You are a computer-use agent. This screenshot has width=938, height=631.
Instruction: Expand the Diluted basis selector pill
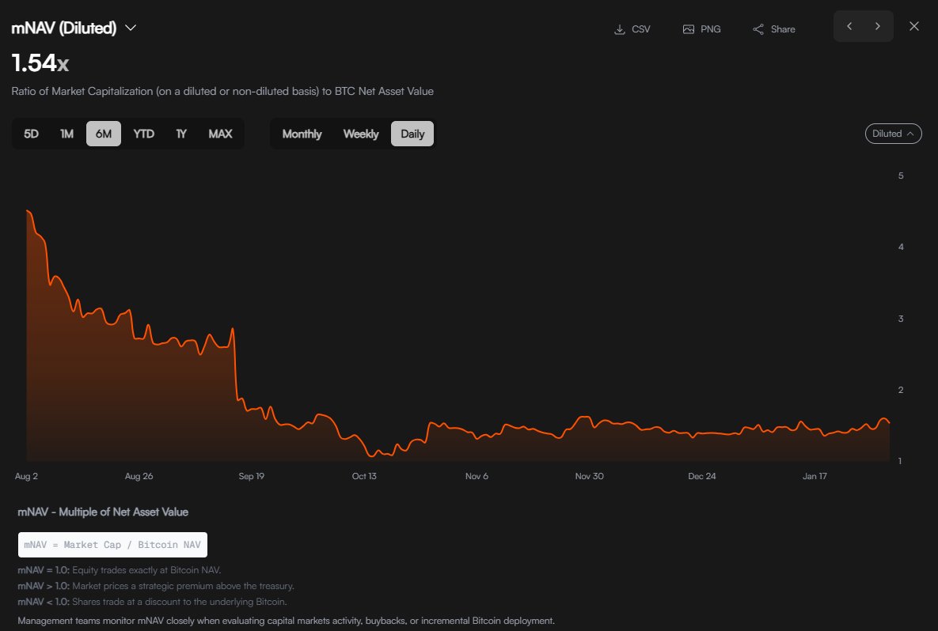click(x=893, y=134)
